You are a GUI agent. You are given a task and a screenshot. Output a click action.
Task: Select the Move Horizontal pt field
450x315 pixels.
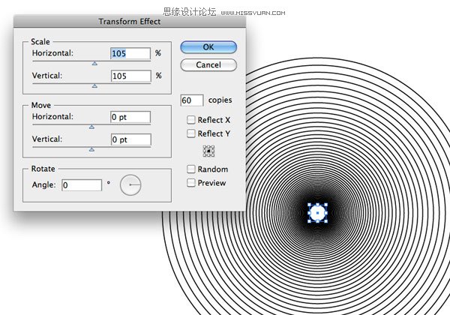[x=130, y=117]
